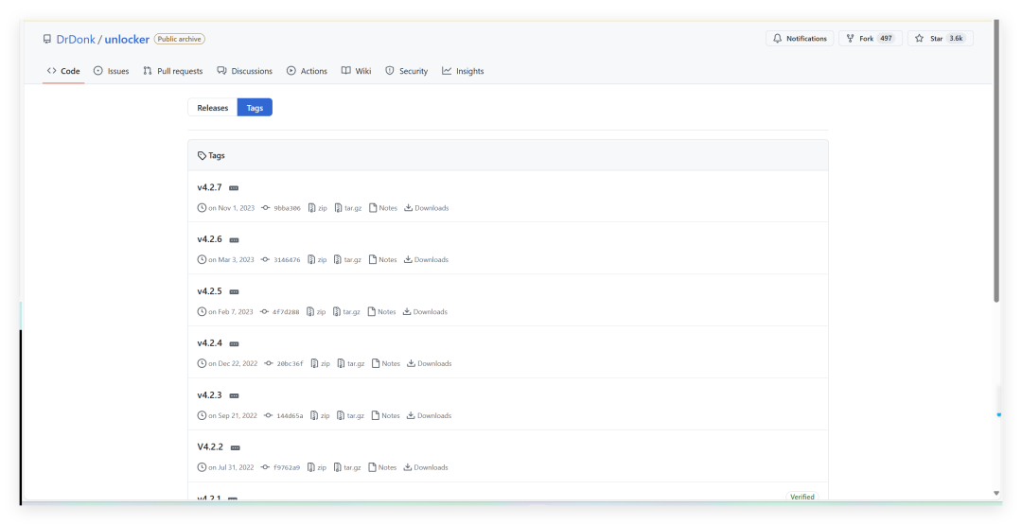Open the Insights tab
The image size is (1022, 525).
463,71
